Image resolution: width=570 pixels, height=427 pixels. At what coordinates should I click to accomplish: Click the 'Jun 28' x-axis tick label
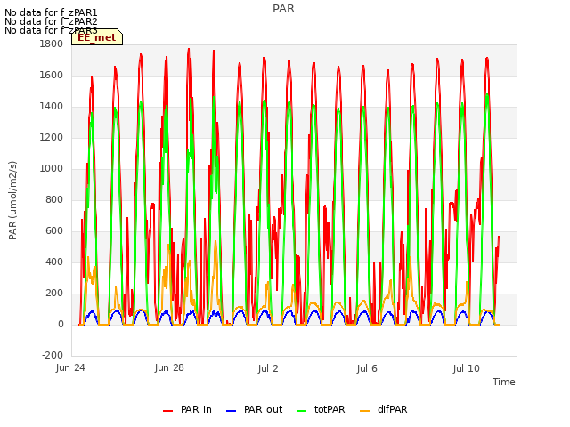click(x=169, y=368)
